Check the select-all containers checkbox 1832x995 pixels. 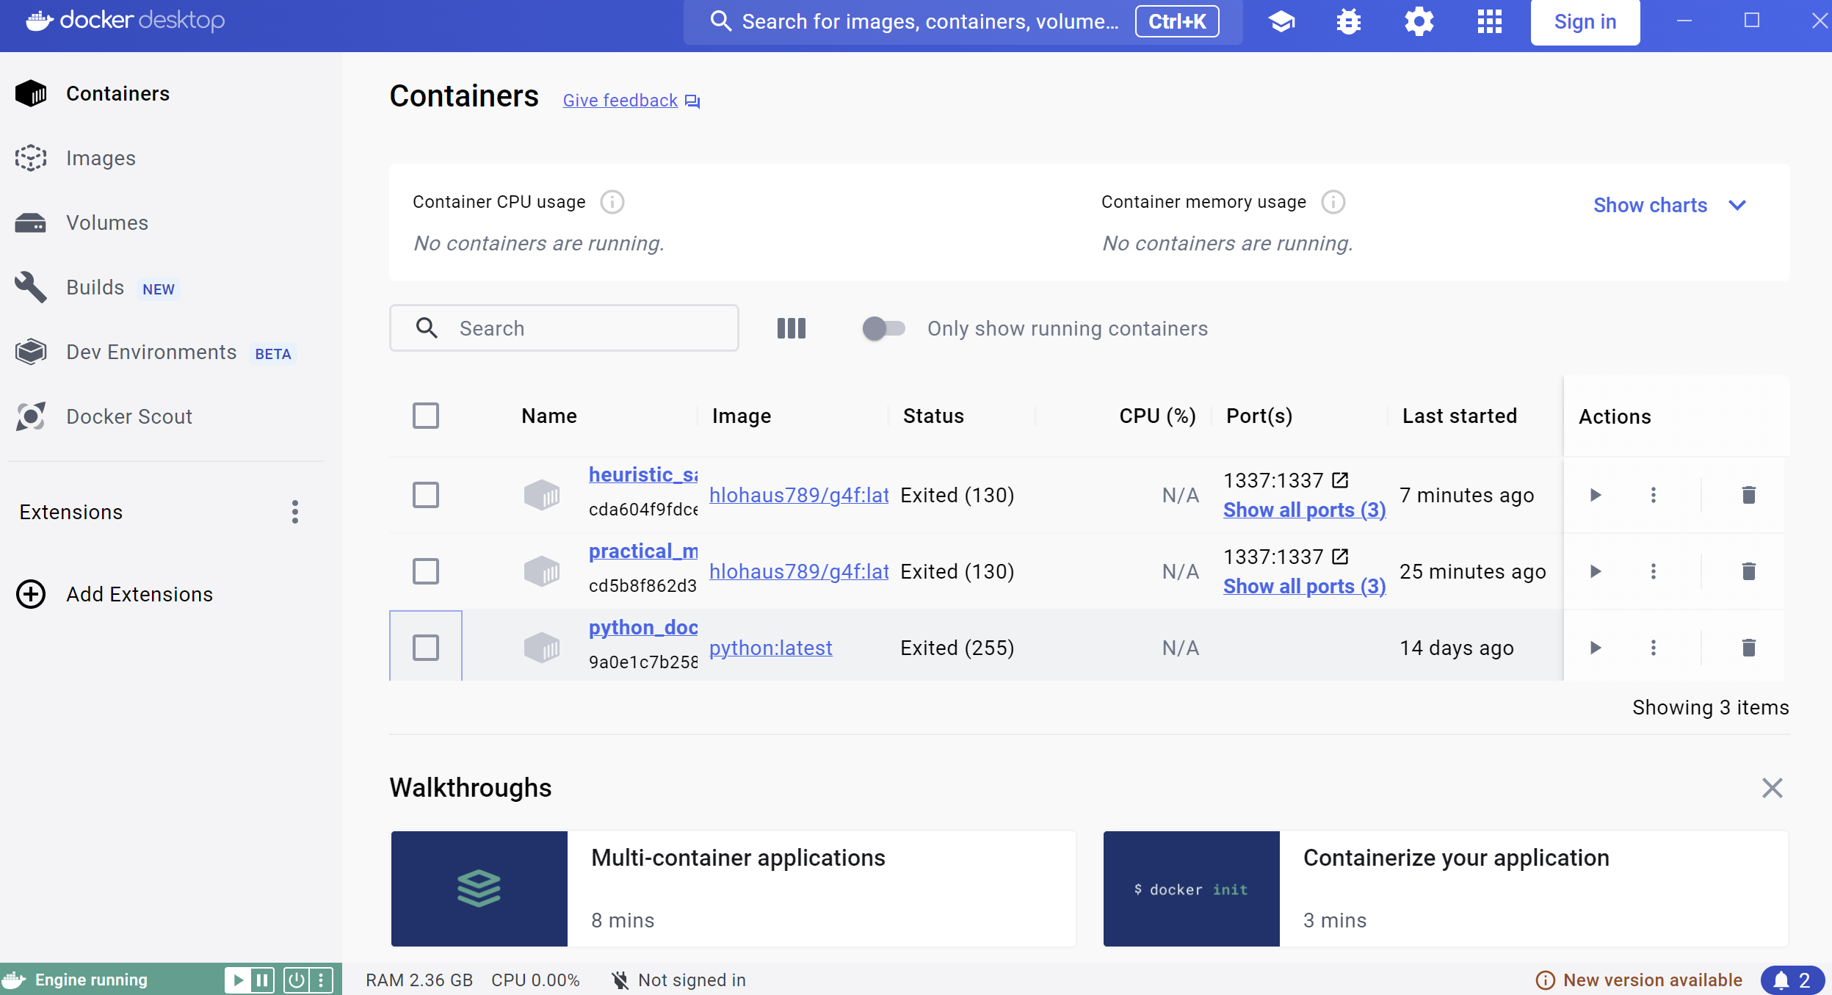tap(425, 416)
